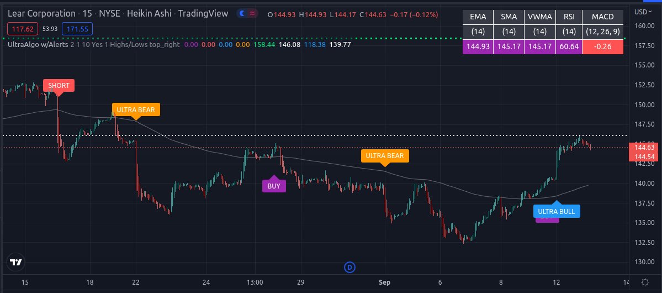Screen dimensions: 662x293
Task: Select the UltraAlgo w/Alerts indicator title
Action: coord(38,44)
